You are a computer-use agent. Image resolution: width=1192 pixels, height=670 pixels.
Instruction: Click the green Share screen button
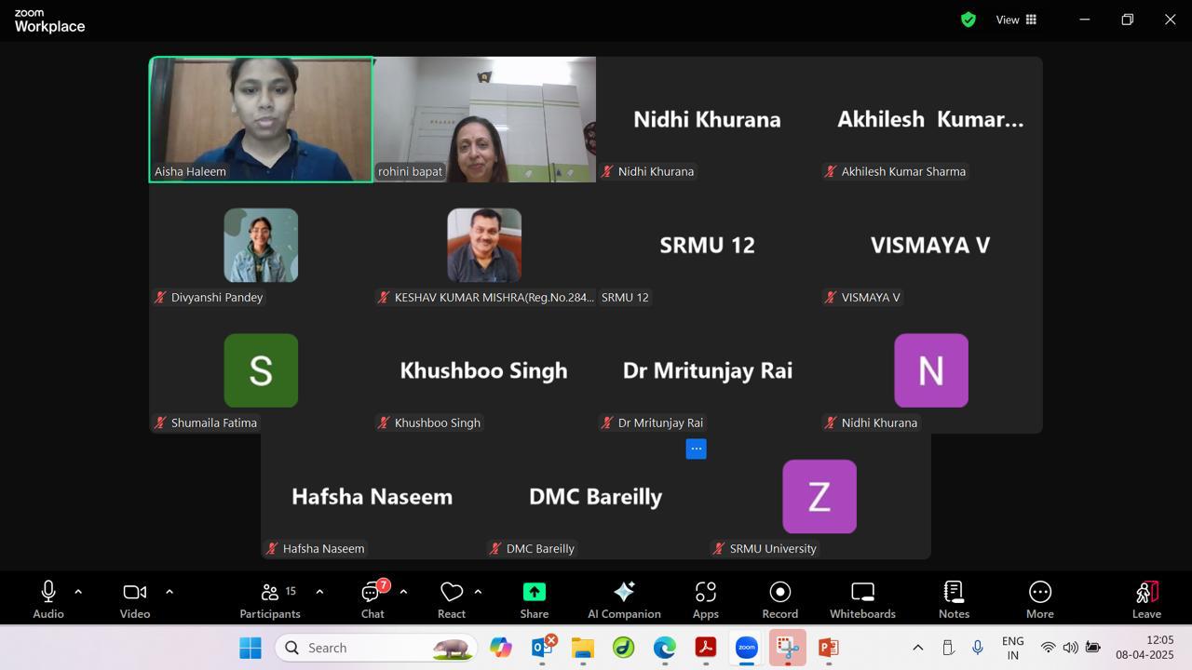tap(535, 592)
